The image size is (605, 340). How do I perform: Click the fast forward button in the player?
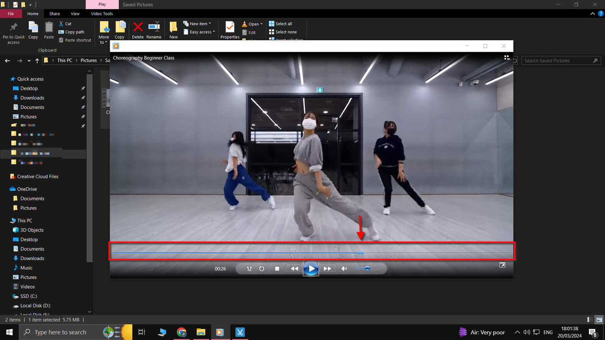327,269
